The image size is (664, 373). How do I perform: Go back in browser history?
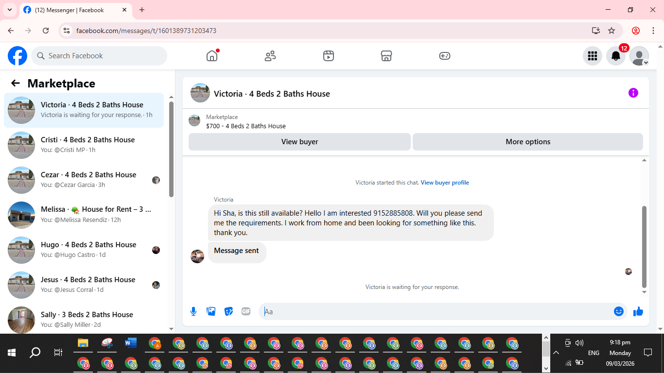coord(11,31)
